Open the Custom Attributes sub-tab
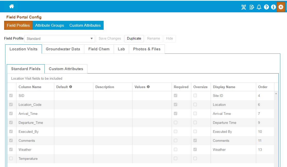 (66, 69)
